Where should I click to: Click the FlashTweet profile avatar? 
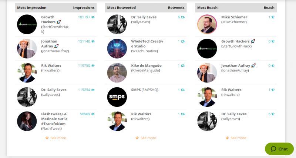(27, 121)
